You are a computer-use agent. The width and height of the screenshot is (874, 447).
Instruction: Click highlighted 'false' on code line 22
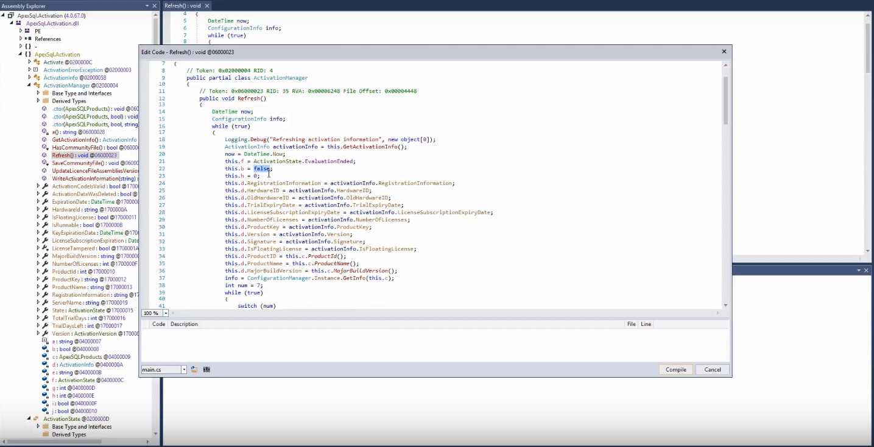pyautogui.click(x=261, y=168)
